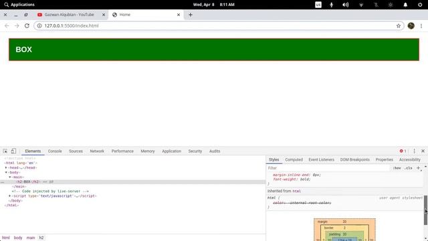The image size is (428, 241).
Task: Close the DevTools panel
Action: (423, 151)
